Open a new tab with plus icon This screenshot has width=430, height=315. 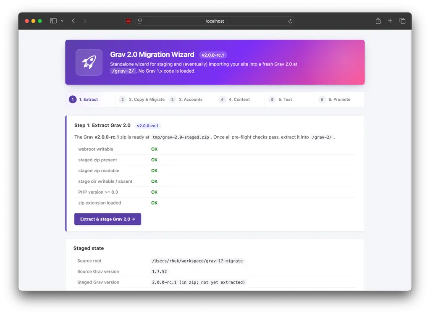pyautogui.click(x=390, y=21)
